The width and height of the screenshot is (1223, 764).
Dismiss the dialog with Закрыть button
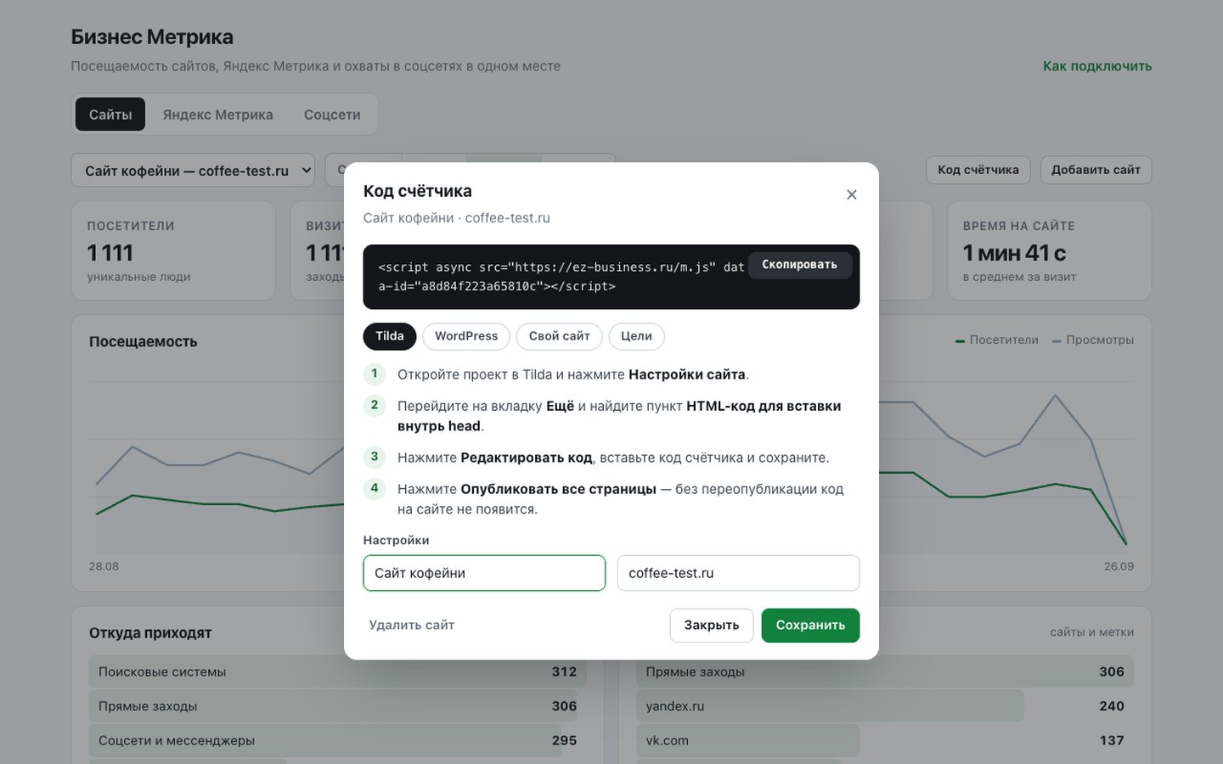click(712, 626)
